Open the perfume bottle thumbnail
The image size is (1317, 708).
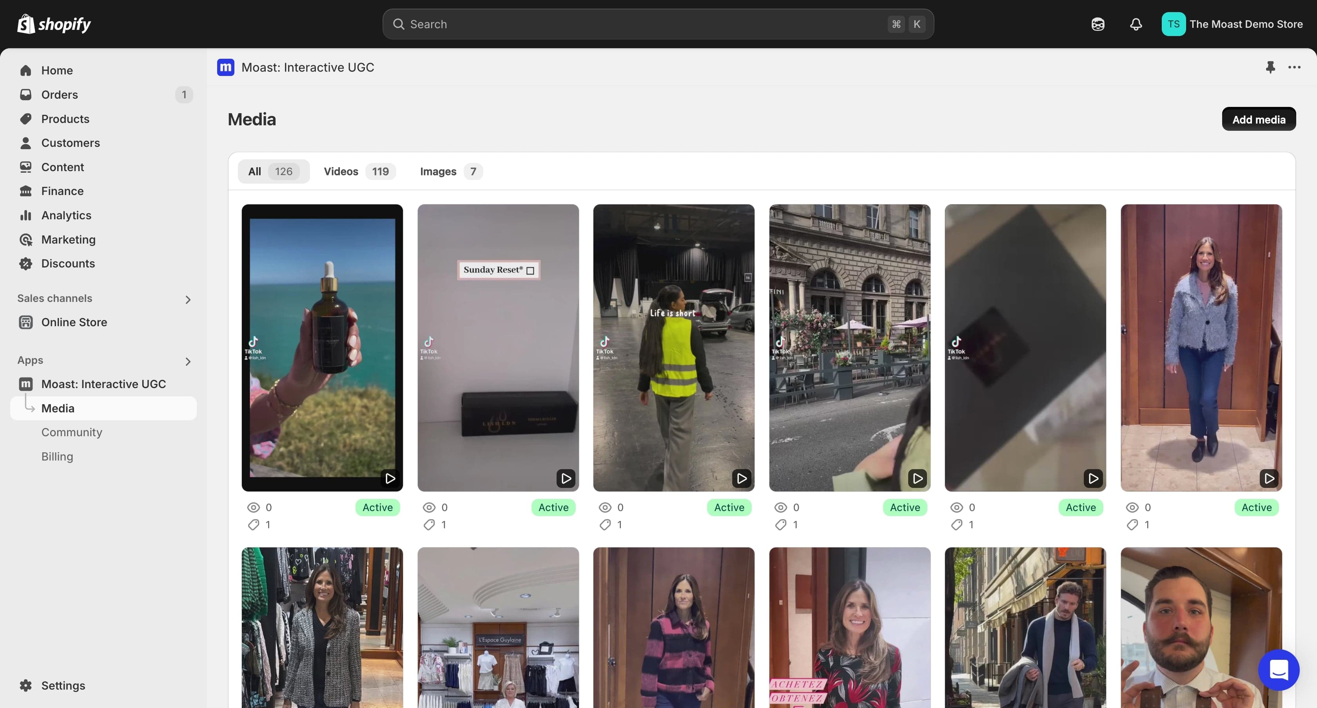pos(322,348)
